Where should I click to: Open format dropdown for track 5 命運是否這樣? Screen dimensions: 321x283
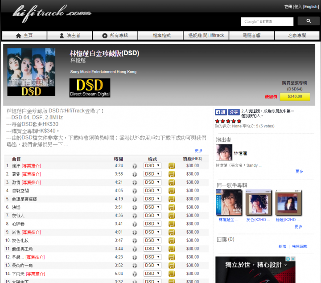152,199
